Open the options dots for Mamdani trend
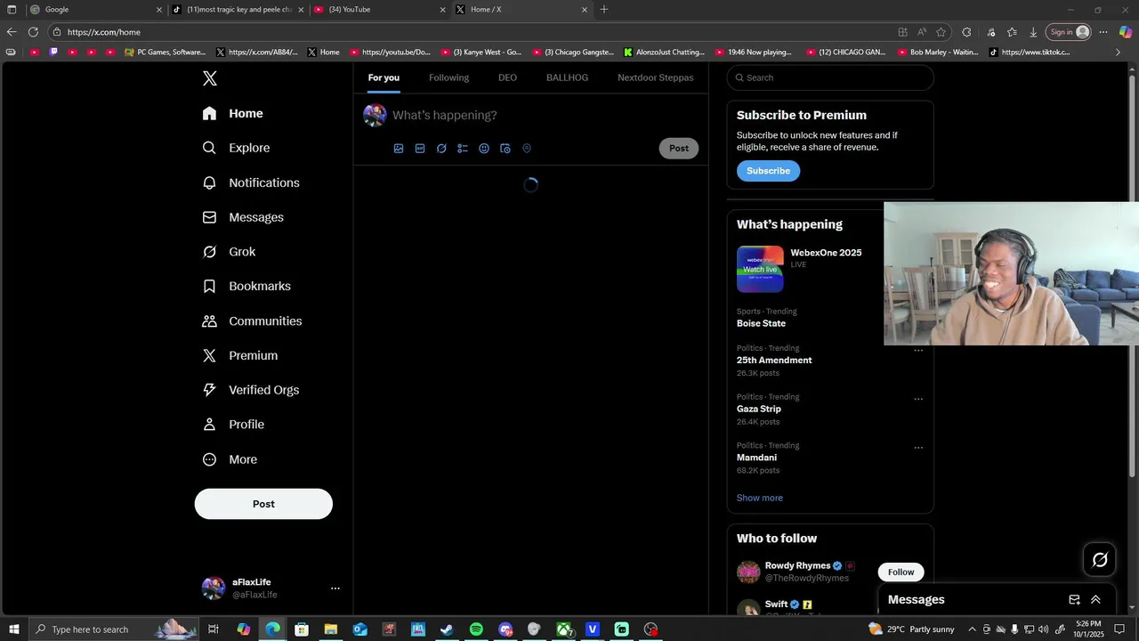Viewport: 1139px width, 641px height. click(x=918, y=448)
